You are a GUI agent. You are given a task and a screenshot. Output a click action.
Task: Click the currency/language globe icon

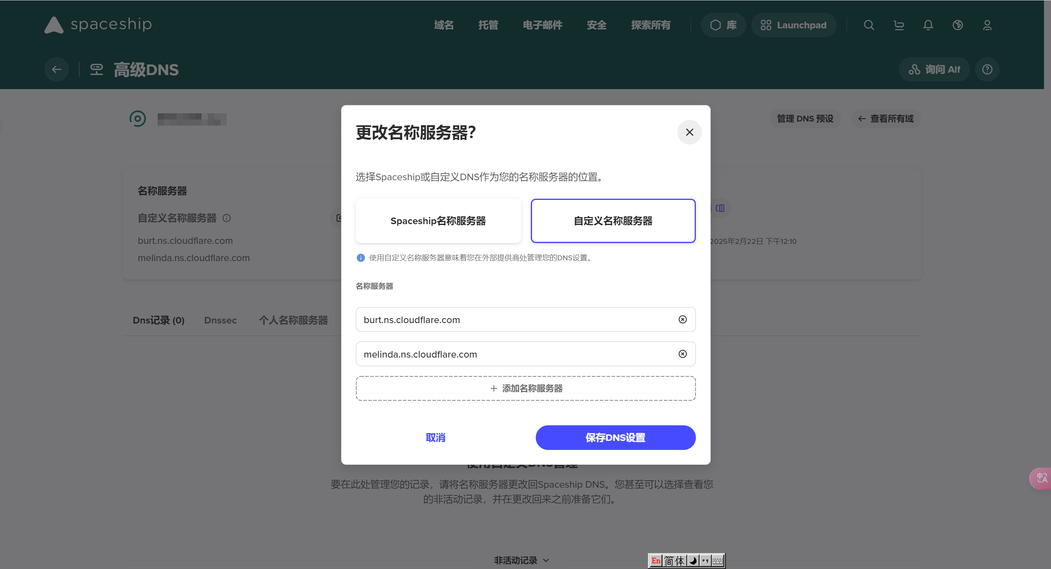[x=958, y=25]
